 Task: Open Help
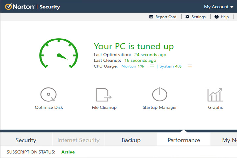pos(222,17)
